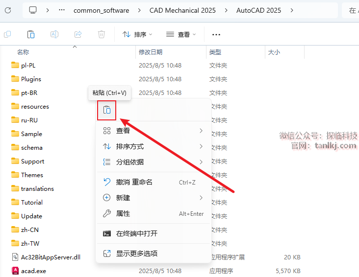The height and width of the screenshot is (277, 359).
Task: Click the copy icon in the toolbar
Action: (7, 35)
